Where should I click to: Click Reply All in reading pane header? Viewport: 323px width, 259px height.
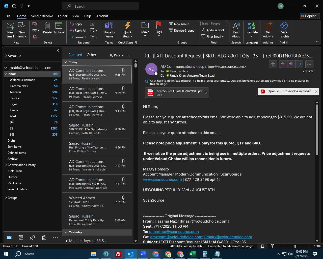point(291,64)
